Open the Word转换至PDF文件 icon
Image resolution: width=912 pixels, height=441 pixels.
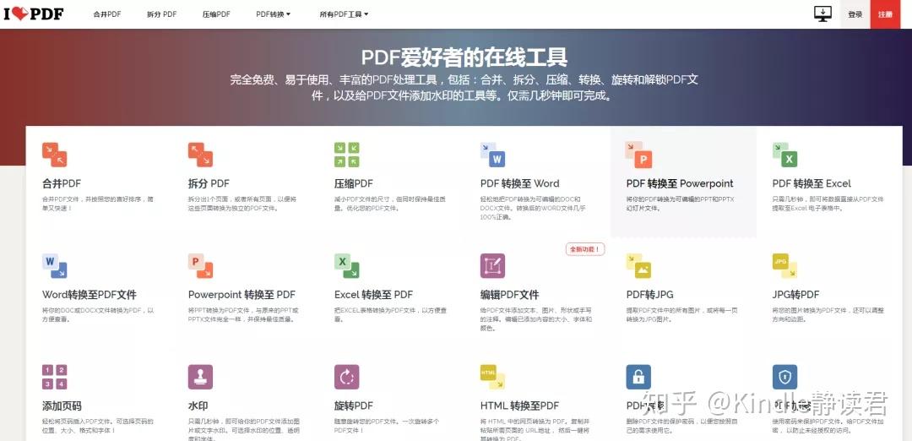tap(54, 266)
